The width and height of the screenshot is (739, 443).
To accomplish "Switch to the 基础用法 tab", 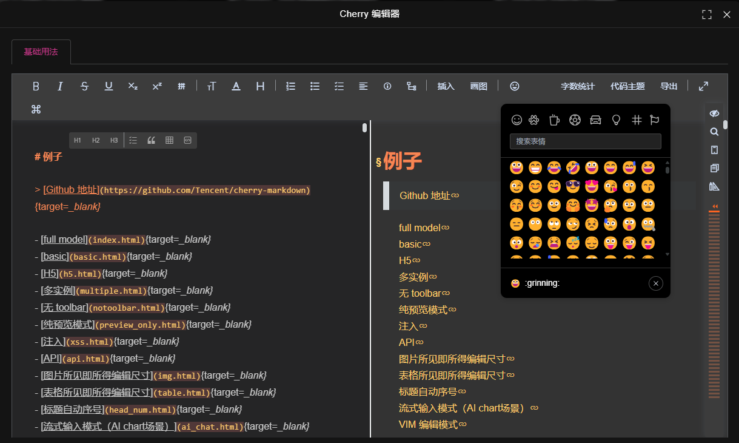I will (x=41, y=52).
